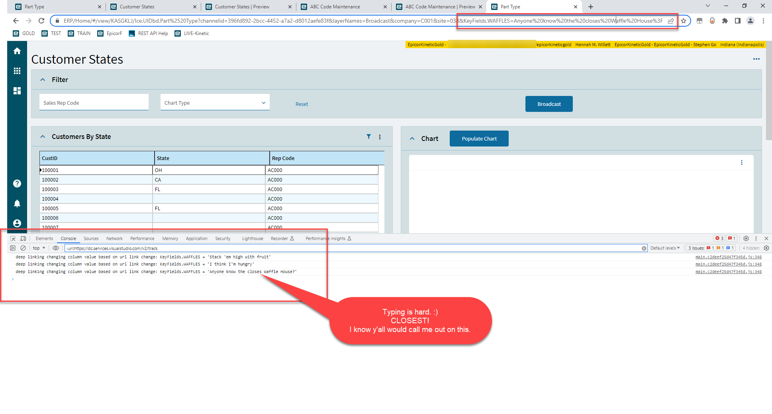The height and width of the screenshot is (414, 772).
Task: Open the Application tab in DevTools
Action: coord(197,238)
